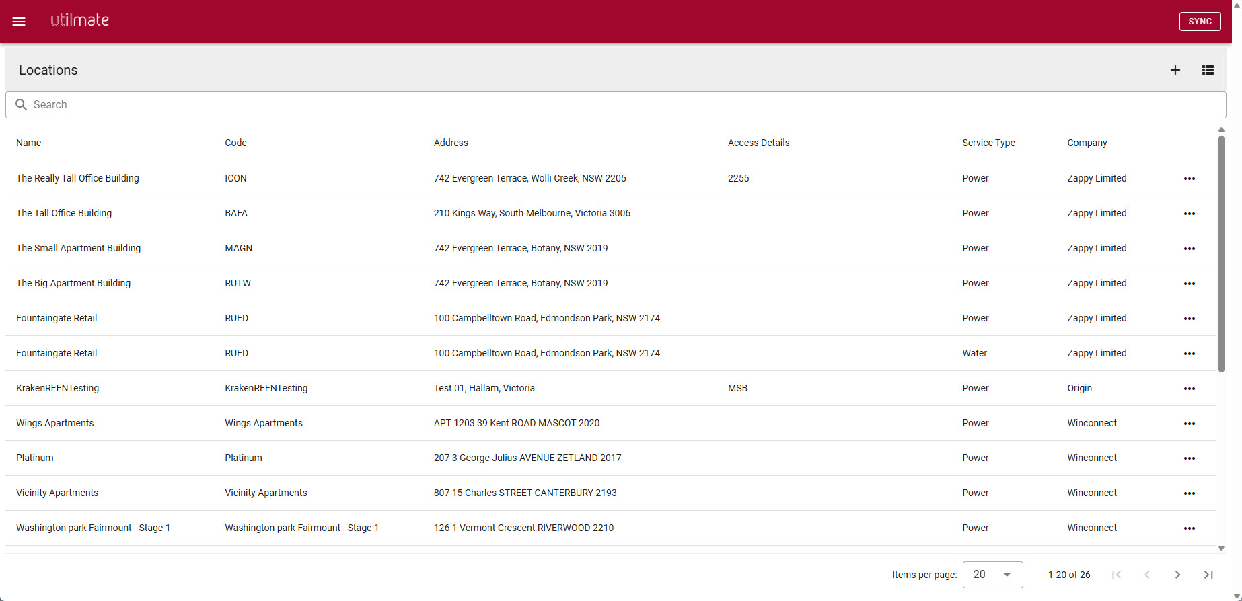Click the Locations page heading
Viewport: 1242px width, 601px height.
pyautogui.click(x=48, y=70)
